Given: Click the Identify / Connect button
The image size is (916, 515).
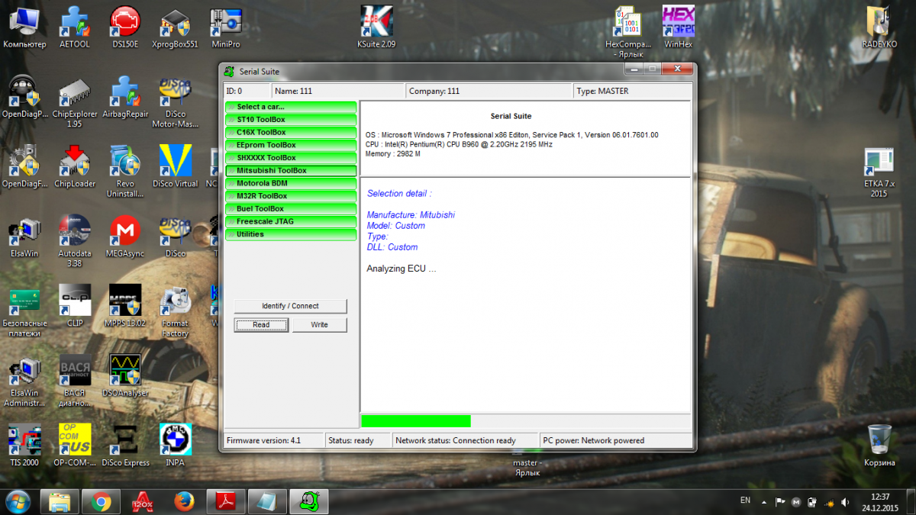Looking at the screenshot, I should pos(290,306).
